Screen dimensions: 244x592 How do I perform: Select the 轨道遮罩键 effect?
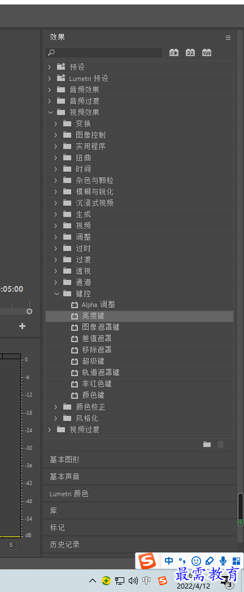(x=140, y=373)
